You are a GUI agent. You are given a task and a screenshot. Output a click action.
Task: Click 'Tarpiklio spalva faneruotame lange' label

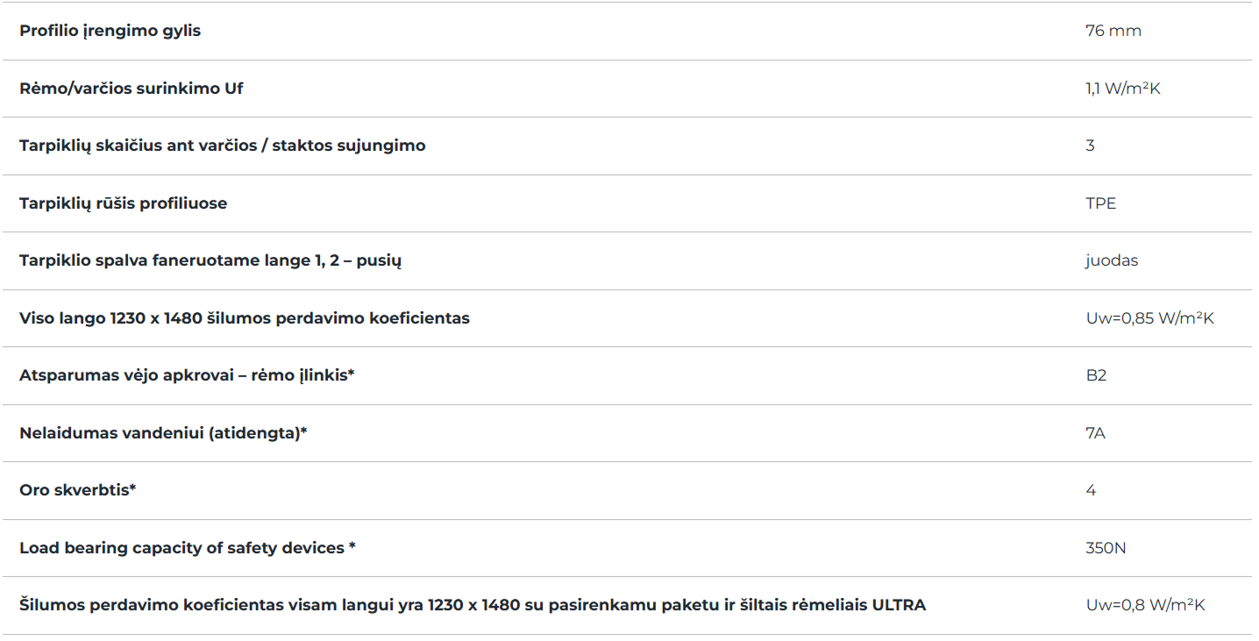pyautogui.click(x=210, y=260)
